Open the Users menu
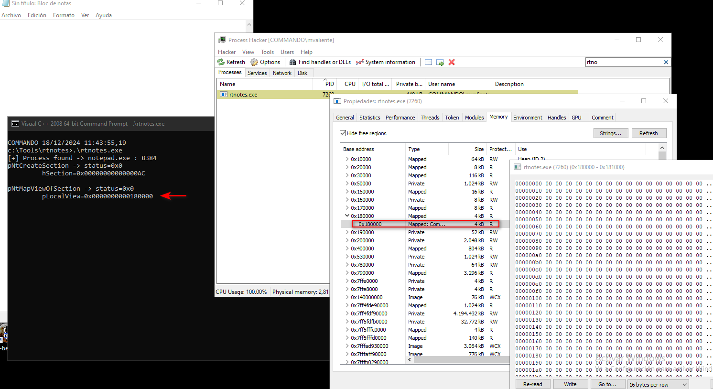Image resolution: width=713 pixels, height=389 pixels. pyautogui.click(x=287, y=52)
